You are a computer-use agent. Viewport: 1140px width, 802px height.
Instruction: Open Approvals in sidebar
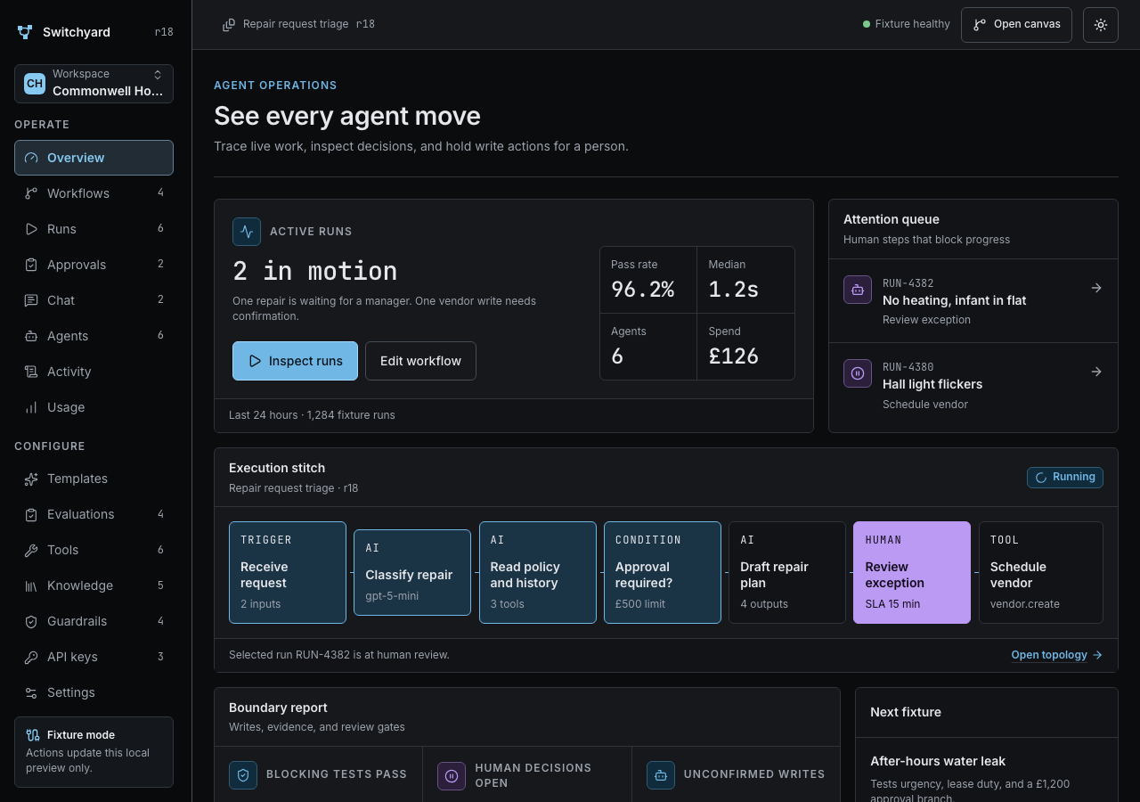tap(94, 265)
